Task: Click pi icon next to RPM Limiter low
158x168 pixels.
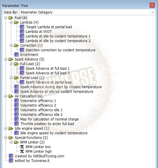Action: click(x=22, y=147)
